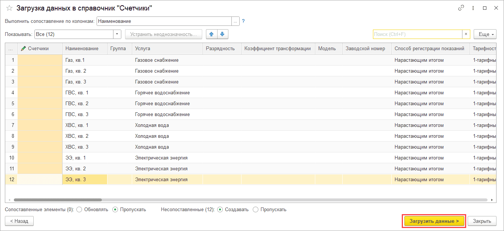Select "Обновлять" for matched elements
This screenshot has height=231, width=504.
click(79, 210)
